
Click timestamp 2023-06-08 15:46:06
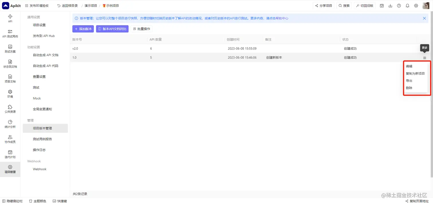242,58
